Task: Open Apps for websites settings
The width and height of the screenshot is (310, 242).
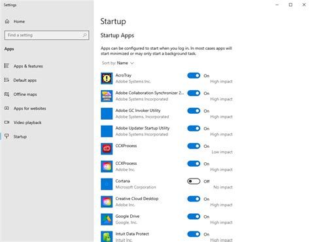Action: 29,109
